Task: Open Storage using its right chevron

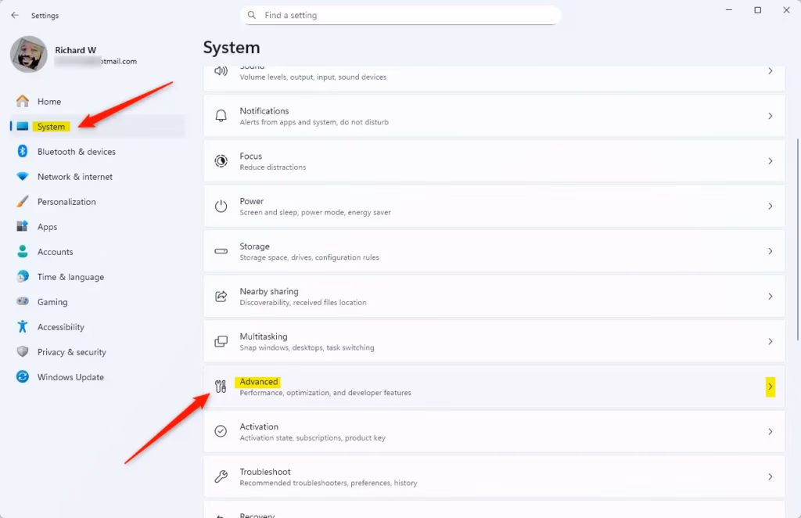Action: pyautogui.click(x=770, y=251)
